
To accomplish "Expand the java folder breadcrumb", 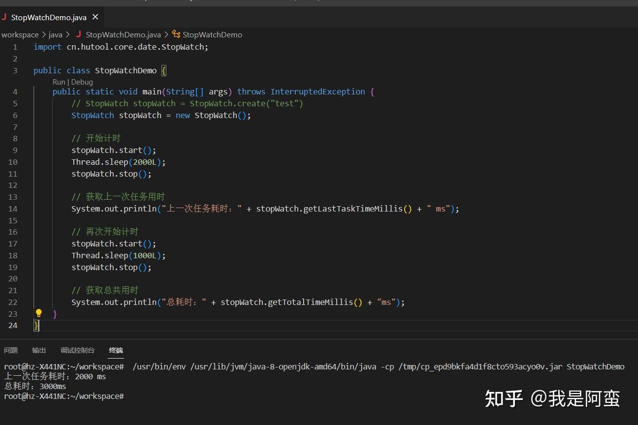I will click(x=55, y=34).
